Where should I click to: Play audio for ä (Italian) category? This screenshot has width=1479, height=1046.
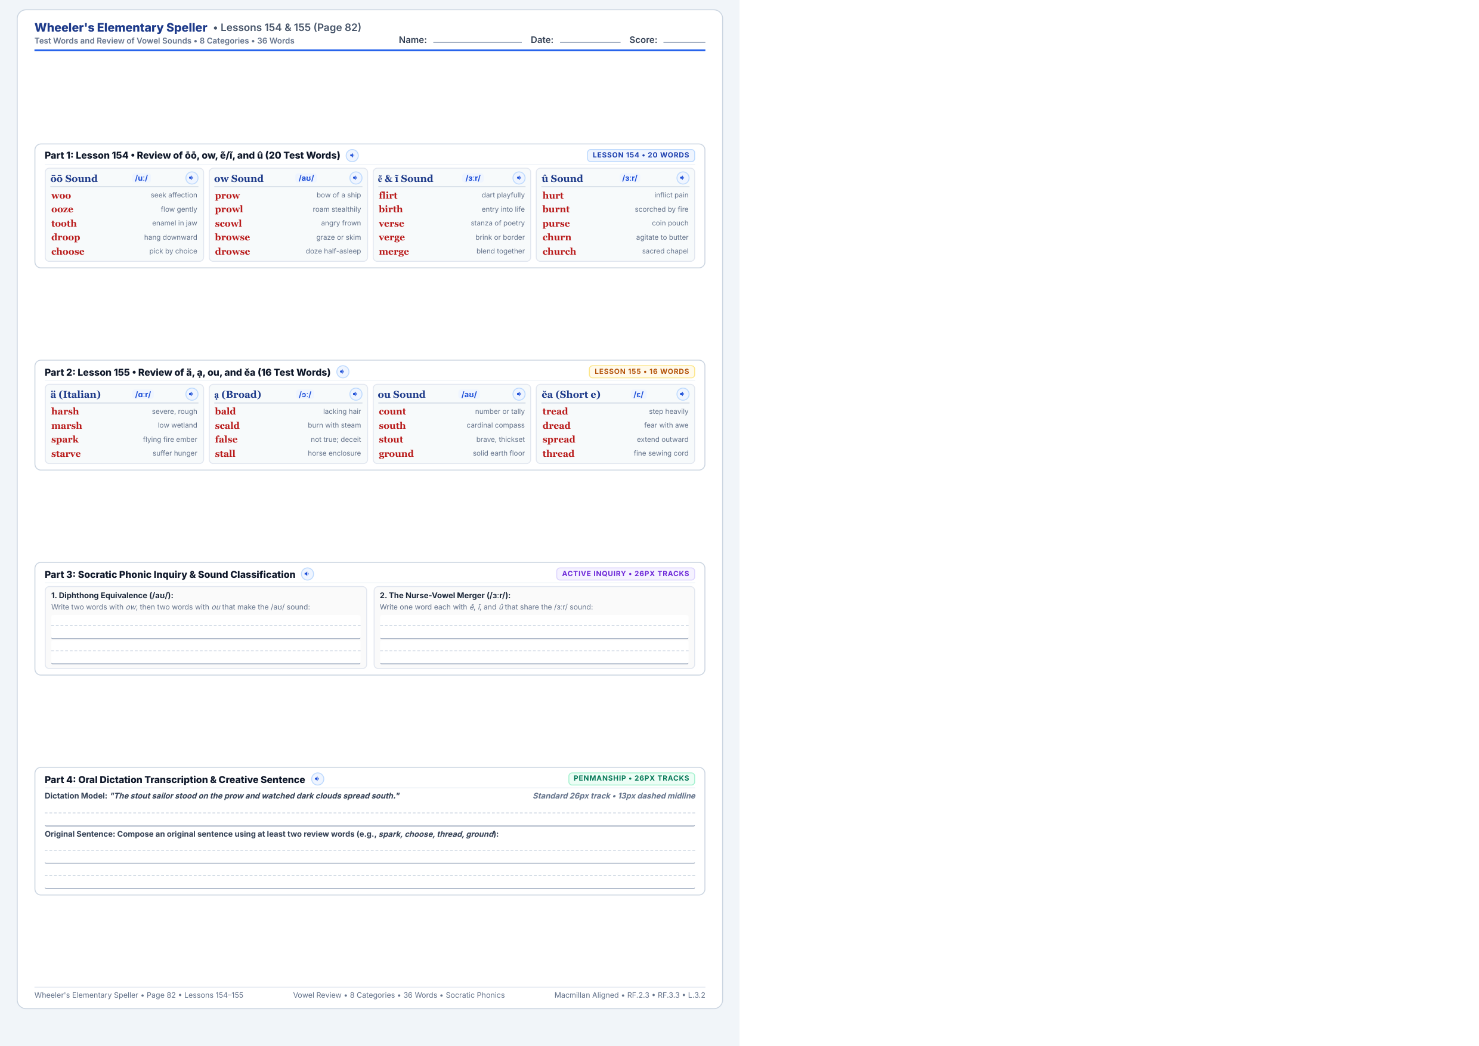191,394
